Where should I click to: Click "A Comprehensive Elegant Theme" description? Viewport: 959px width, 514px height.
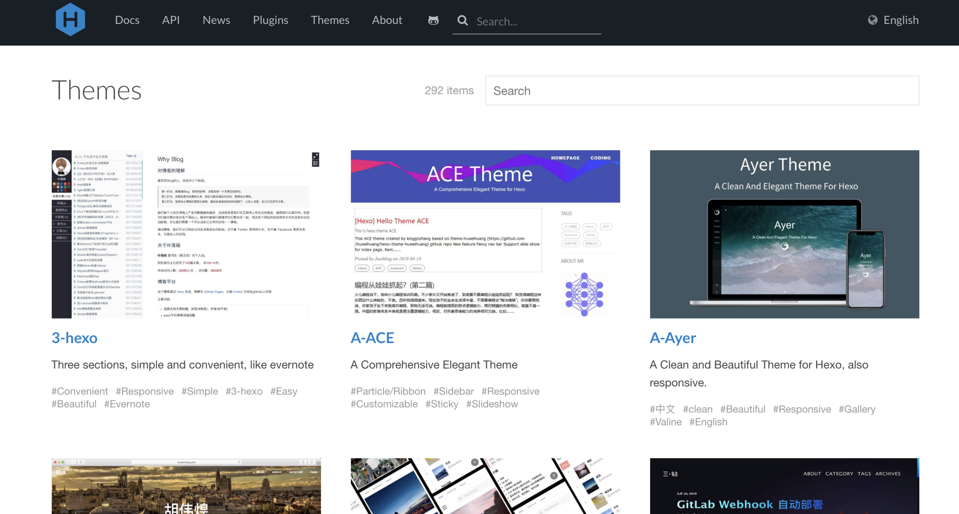click(434, 365)
